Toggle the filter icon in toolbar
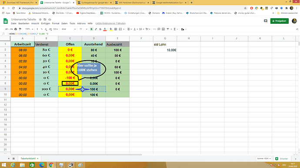 [168, 29]
